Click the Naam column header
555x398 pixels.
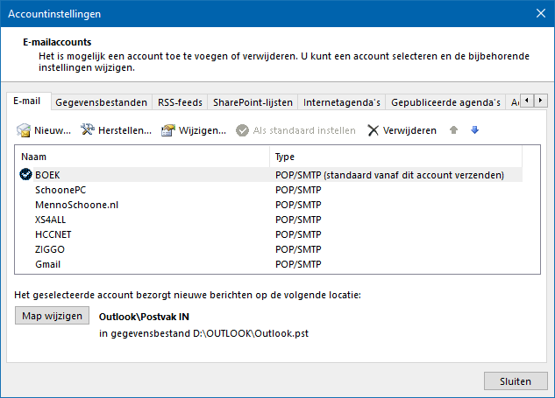point(142,157)
